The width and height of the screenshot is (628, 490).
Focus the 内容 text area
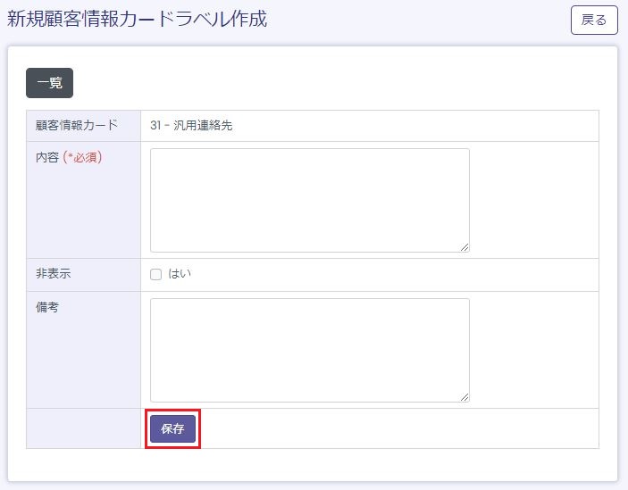pyautogui.click(x=309, y=200)
